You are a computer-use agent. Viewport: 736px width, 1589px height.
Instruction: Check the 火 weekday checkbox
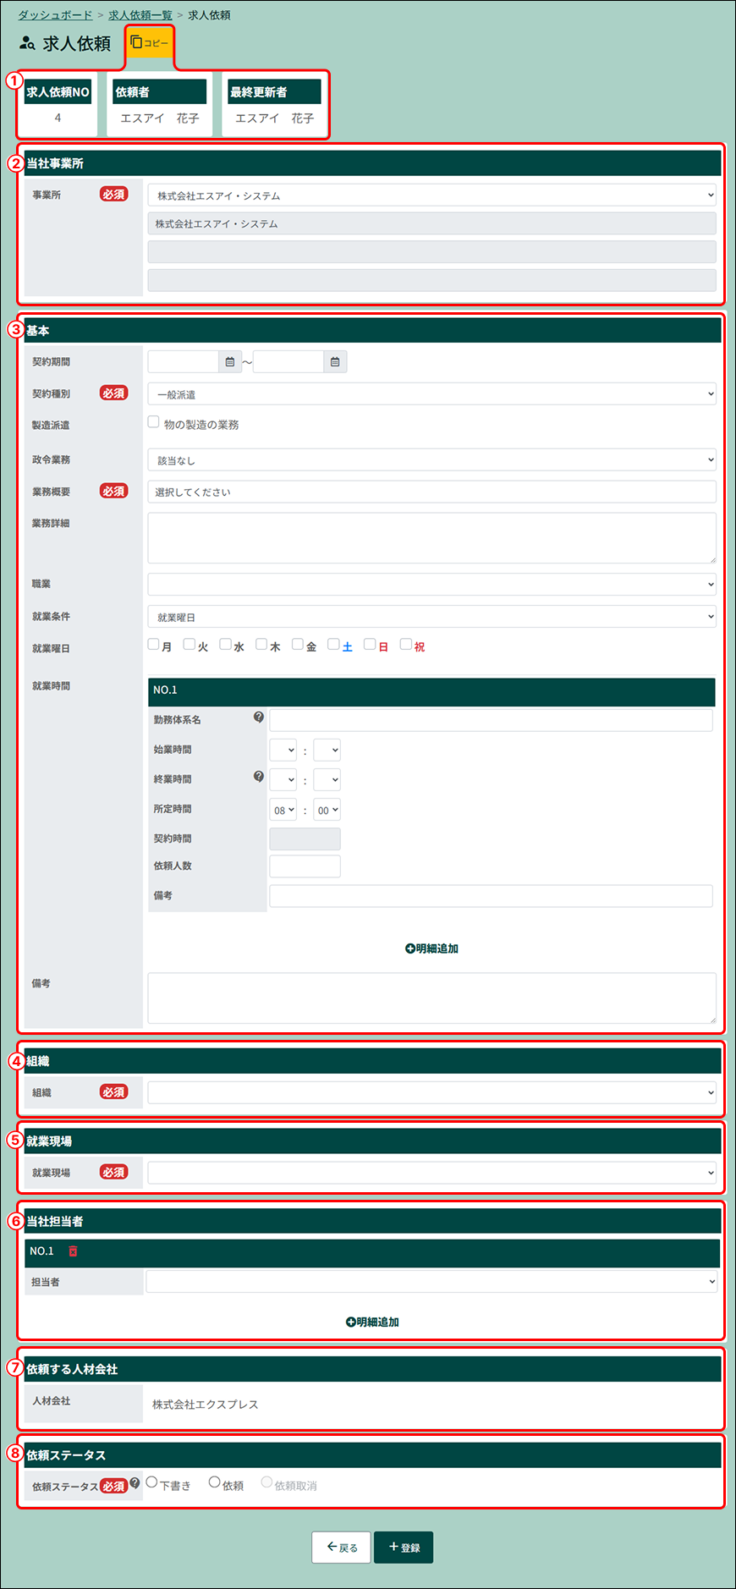pyautogui.click(x=189, y=644)
